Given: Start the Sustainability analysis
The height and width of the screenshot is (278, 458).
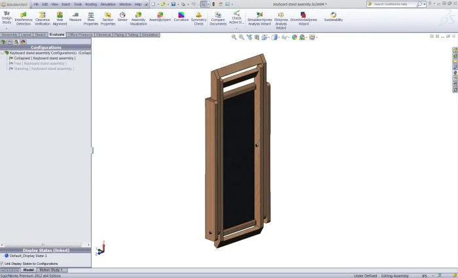Looking at the screenshot, I should click(x=333, y=16).
